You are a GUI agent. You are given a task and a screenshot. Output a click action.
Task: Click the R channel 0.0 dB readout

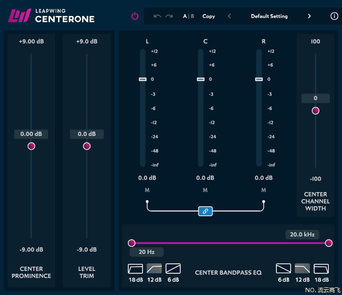pyautogui.click(x=264, y=178)
